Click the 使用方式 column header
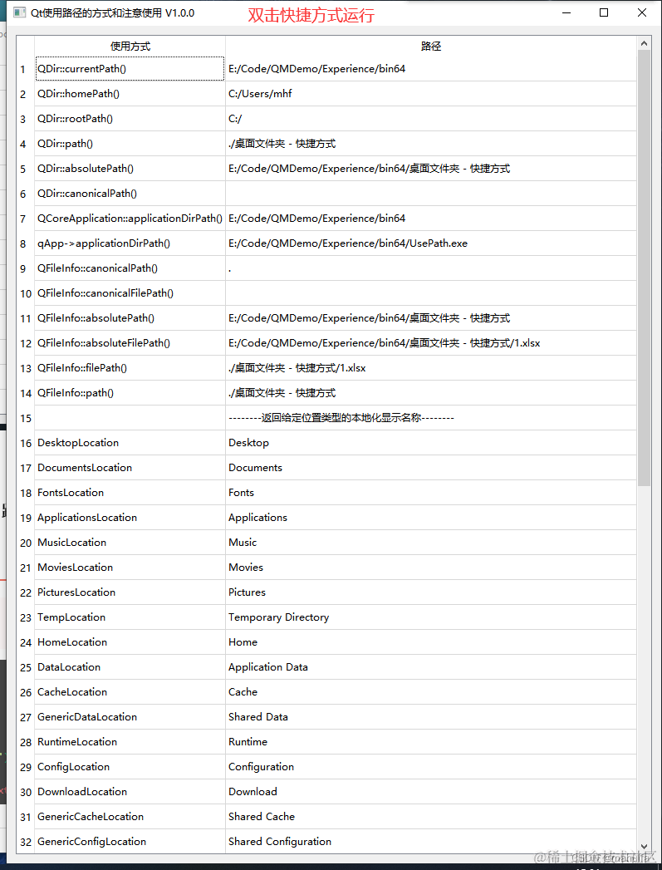This screenshot has width=662, height=870. pos(130,46)
